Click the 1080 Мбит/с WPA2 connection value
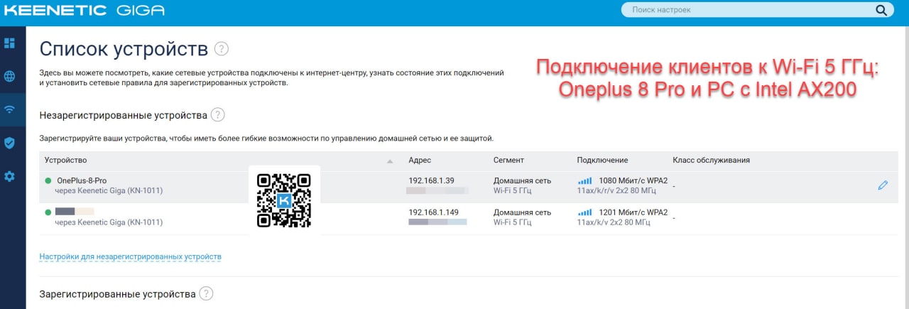 633,180
